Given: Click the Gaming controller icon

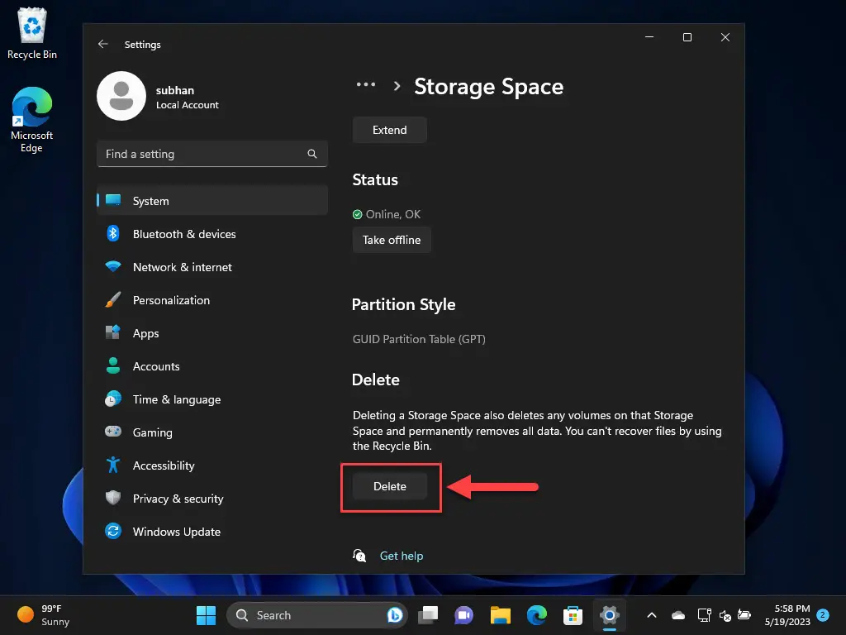Looking at the screenshot, I should tap(112, 432).
